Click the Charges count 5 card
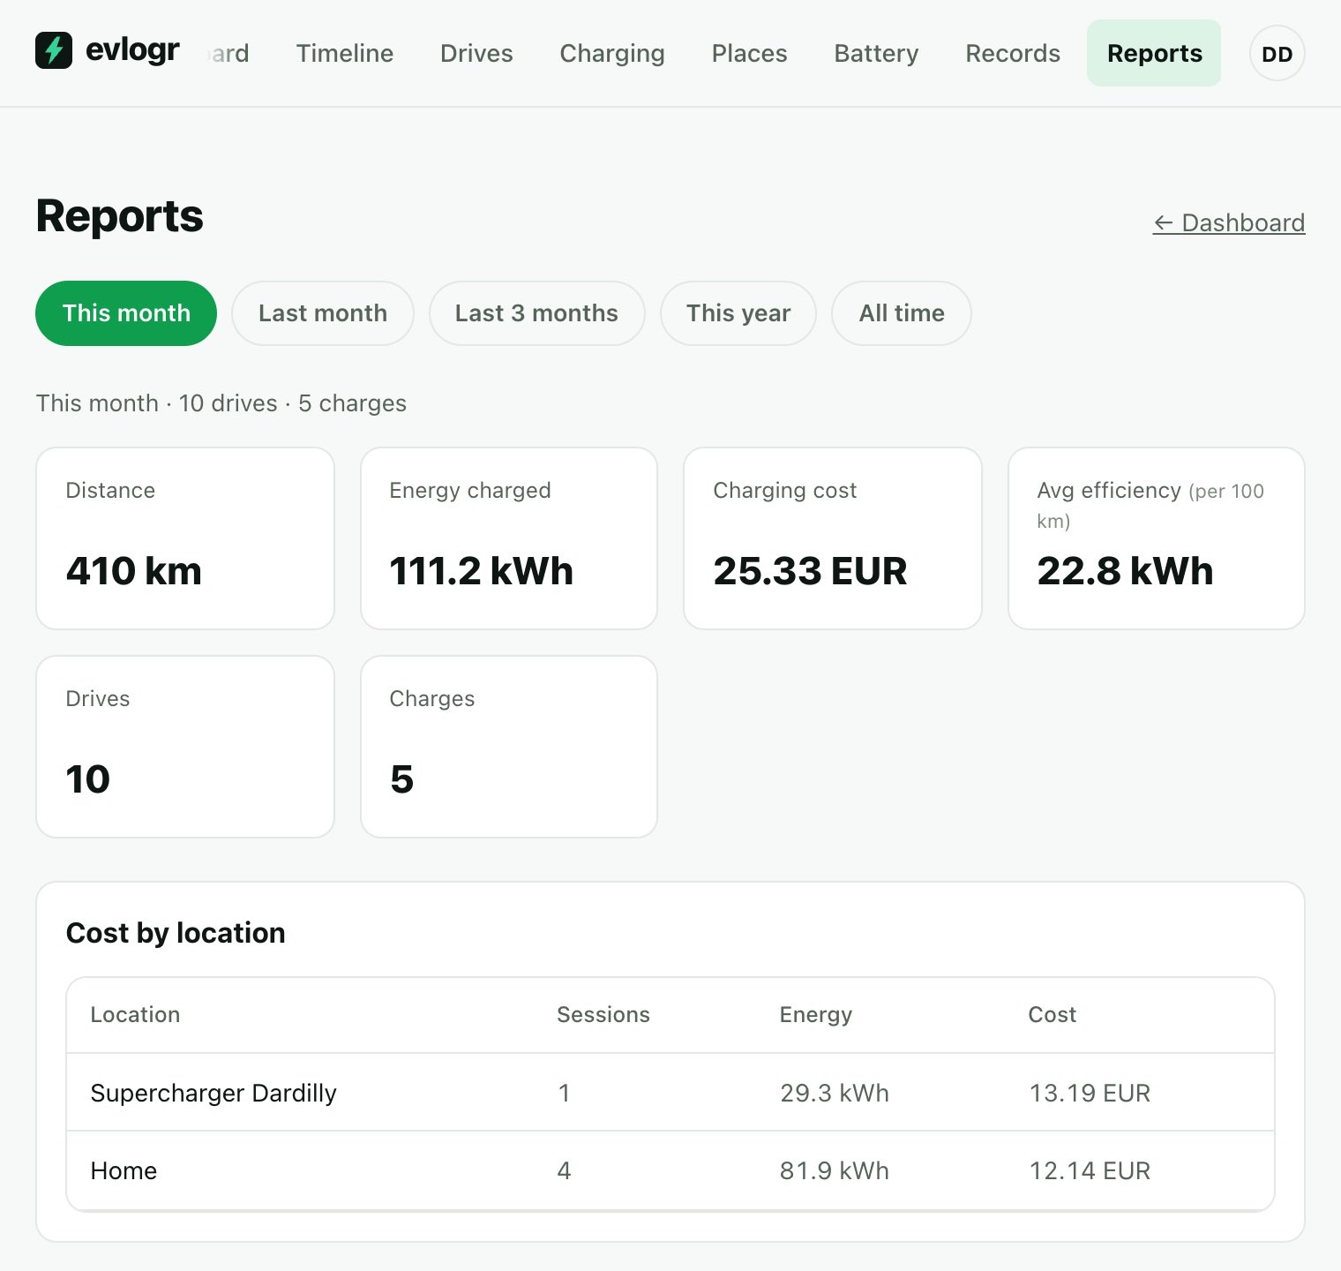Screen dimensions: 1341x1271 click(509, 747)
